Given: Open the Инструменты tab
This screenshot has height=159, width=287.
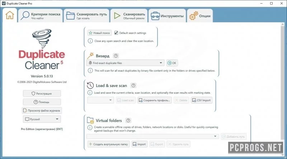Looking at the screenshot, I should coord(167,16).
